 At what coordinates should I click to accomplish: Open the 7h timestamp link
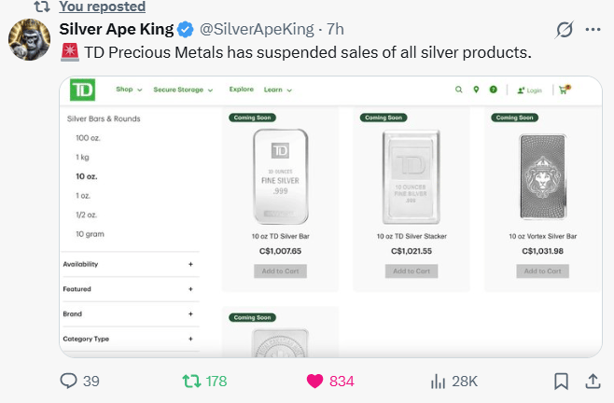pos(335,29)
